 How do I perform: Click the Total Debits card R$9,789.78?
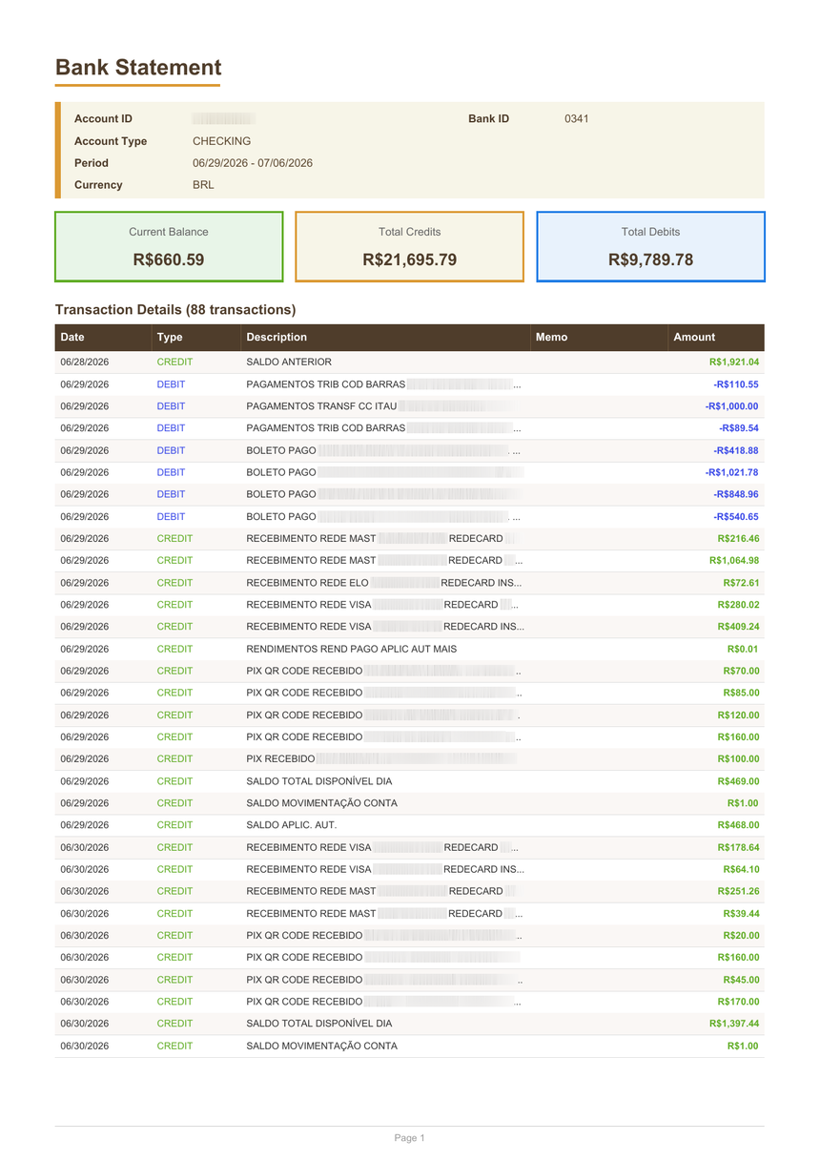tap(651, 247)
